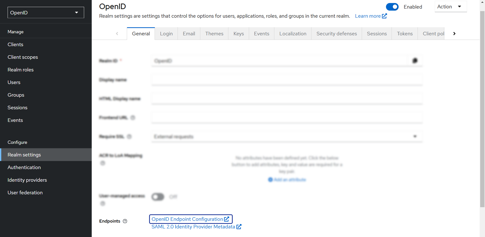Click the Display name input field
The image size is (485, 237).
tap(287, 80)
